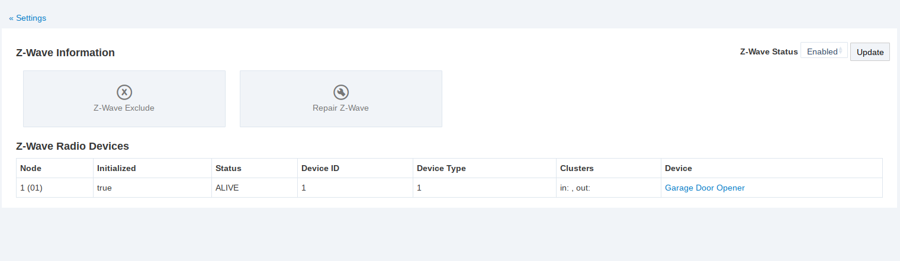Go back via the « Settings link

point(28,18)
